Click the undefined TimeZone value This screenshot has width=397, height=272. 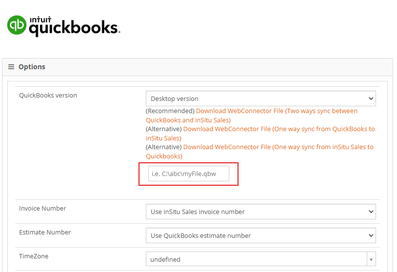point(165,260)
